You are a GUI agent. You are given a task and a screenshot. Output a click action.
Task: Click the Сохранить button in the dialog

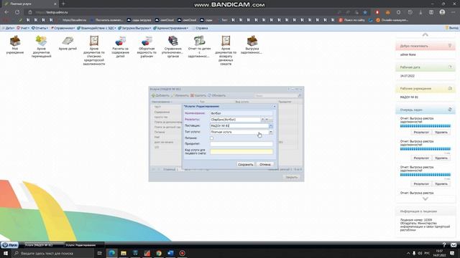(x=246, y=164)
